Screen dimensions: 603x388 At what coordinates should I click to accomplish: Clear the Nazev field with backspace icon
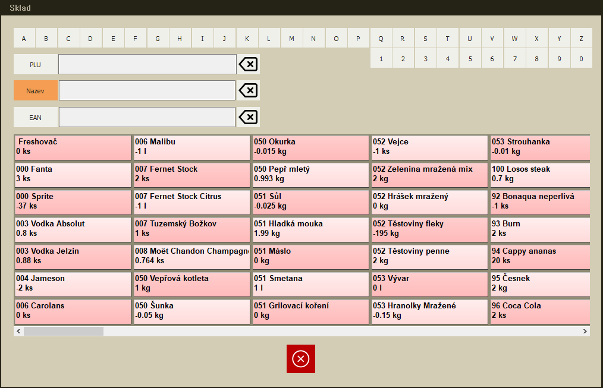pos(248,90)
